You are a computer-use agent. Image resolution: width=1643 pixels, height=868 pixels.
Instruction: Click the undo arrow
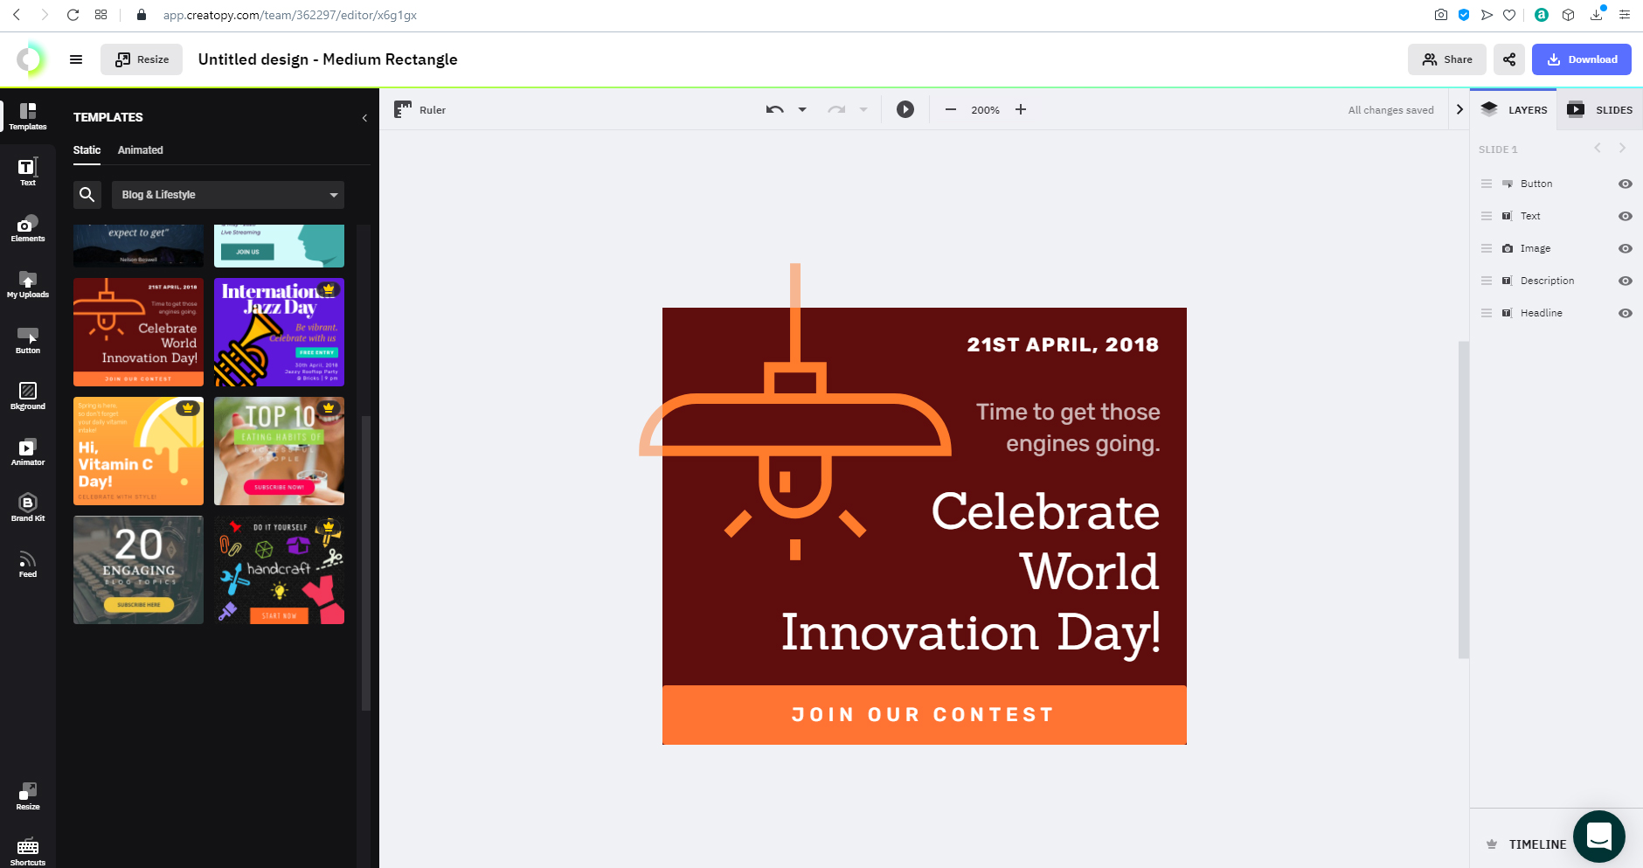pyautogui.click(x=774, y=109)
